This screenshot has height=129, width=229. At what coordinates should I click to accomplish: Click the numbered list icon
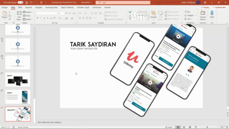[86, 13]
